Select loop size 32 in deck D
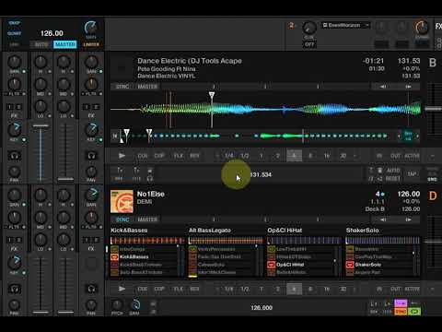442x332 pixels. (343, 289)
